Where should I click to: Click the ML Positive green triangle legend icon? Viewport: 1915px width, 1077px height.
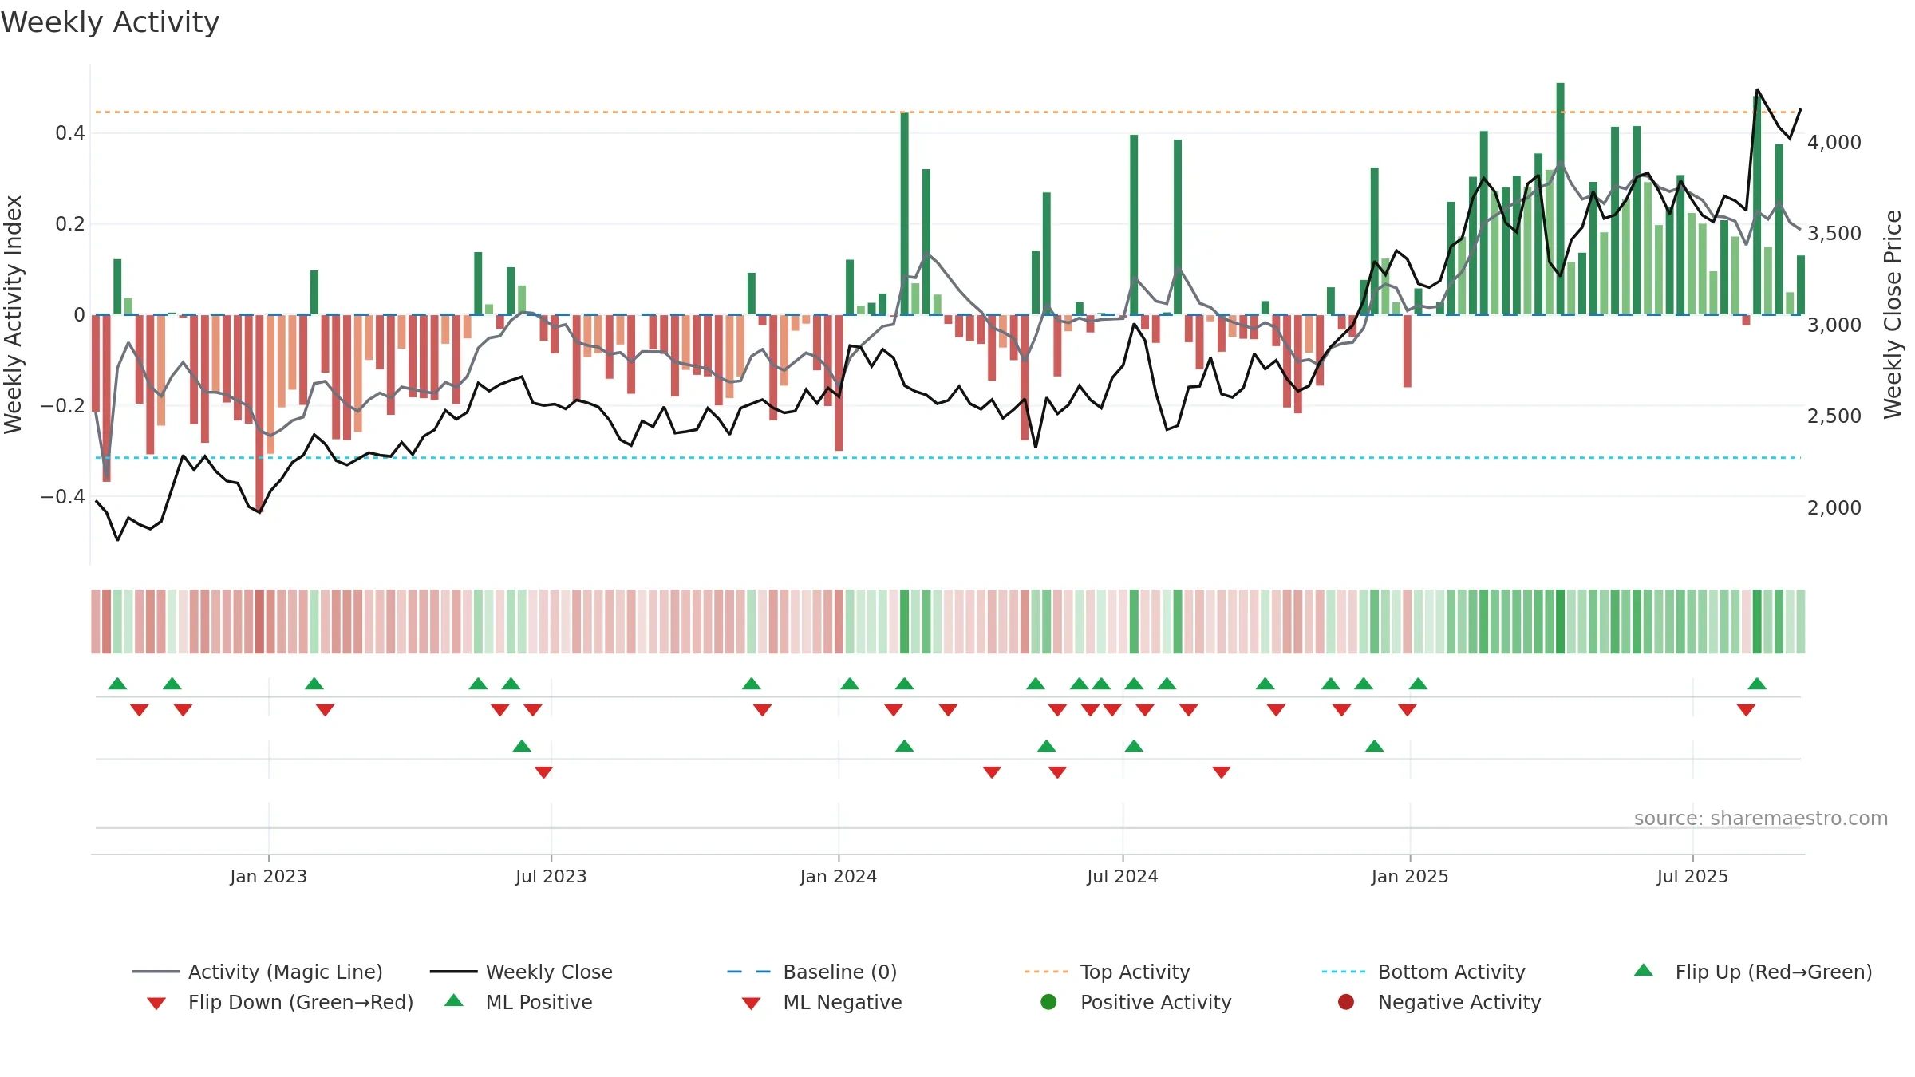coord(454,1000)
